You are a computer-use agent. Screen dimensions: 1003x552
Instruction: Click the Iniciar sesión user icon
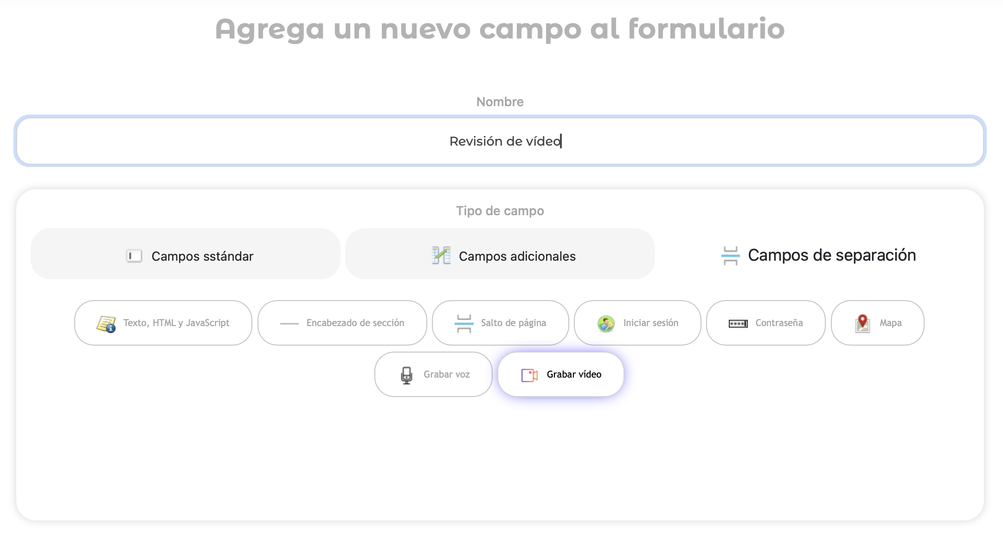(x=606, y=323)
